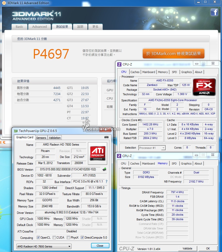222x252 pixels.
Task: Switch to the Sensors tab in GPU-Z
Action: (x=41, y=138)
